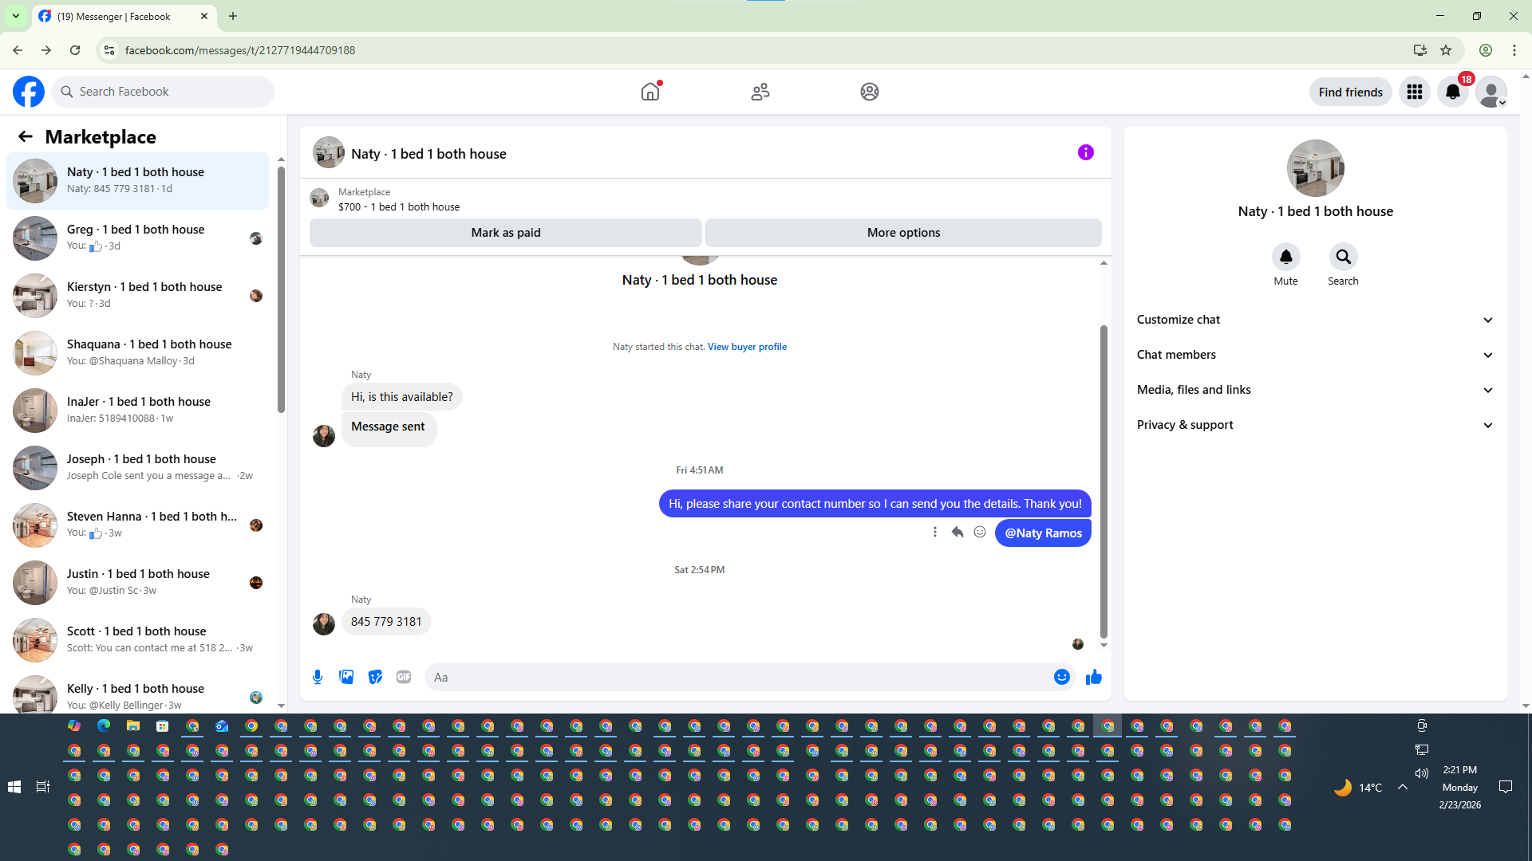Viewport: 1532px width, 861px height.
Task: Open the Greg conversation in the list
Action: pyautogui.click(x=137, y=238)
